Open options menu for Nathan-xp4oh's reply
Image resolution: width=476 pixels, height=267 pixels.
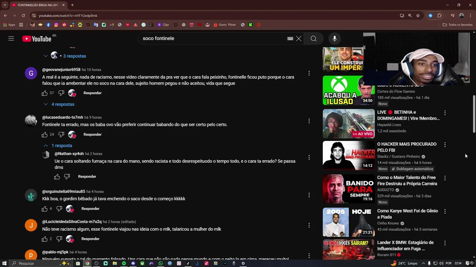309,157
